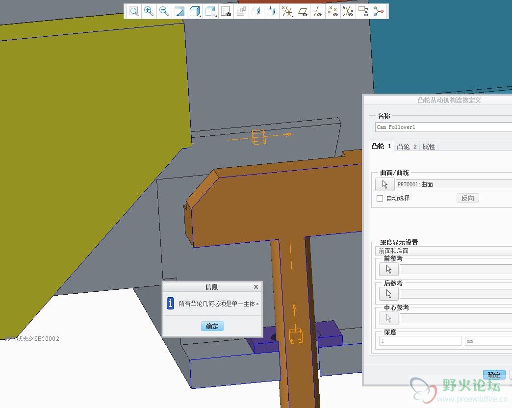Click the 中心参考 input field
Screen dimensions: 512x408
pyautogui.click(x=456, y=318)
